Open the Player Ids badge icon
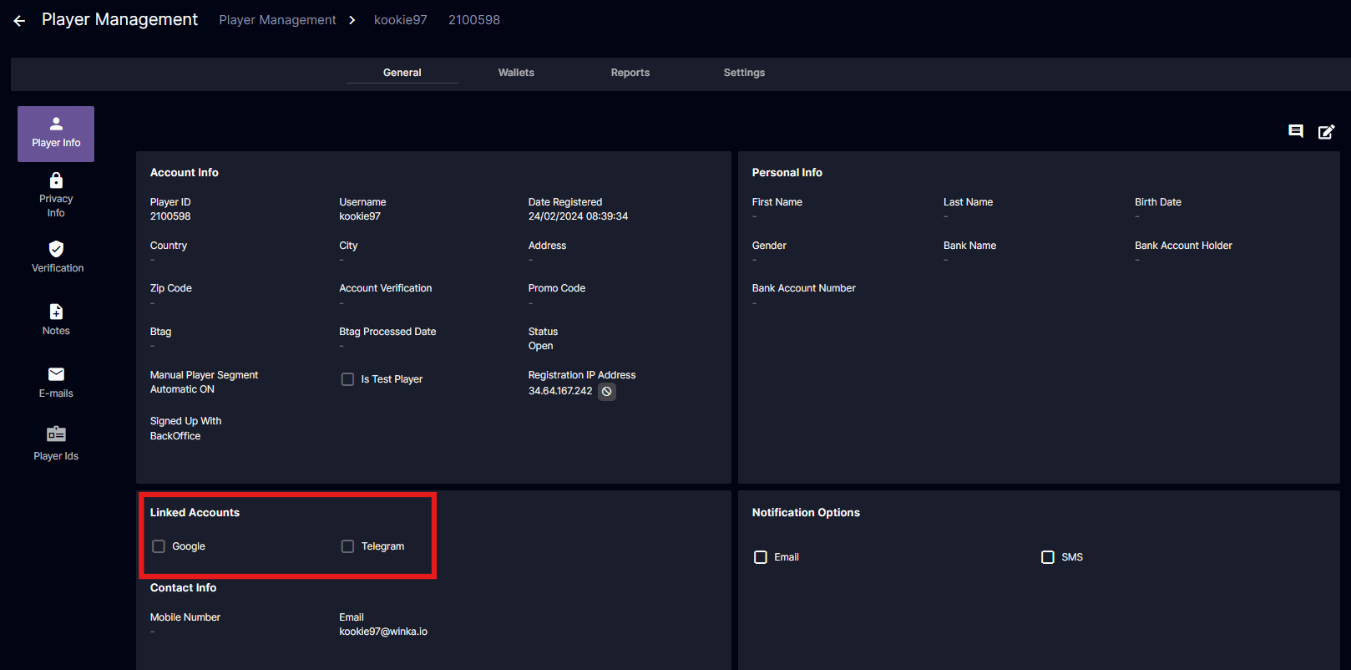The width and height of the screenshot is (1351, 670). tap(56, 434)
